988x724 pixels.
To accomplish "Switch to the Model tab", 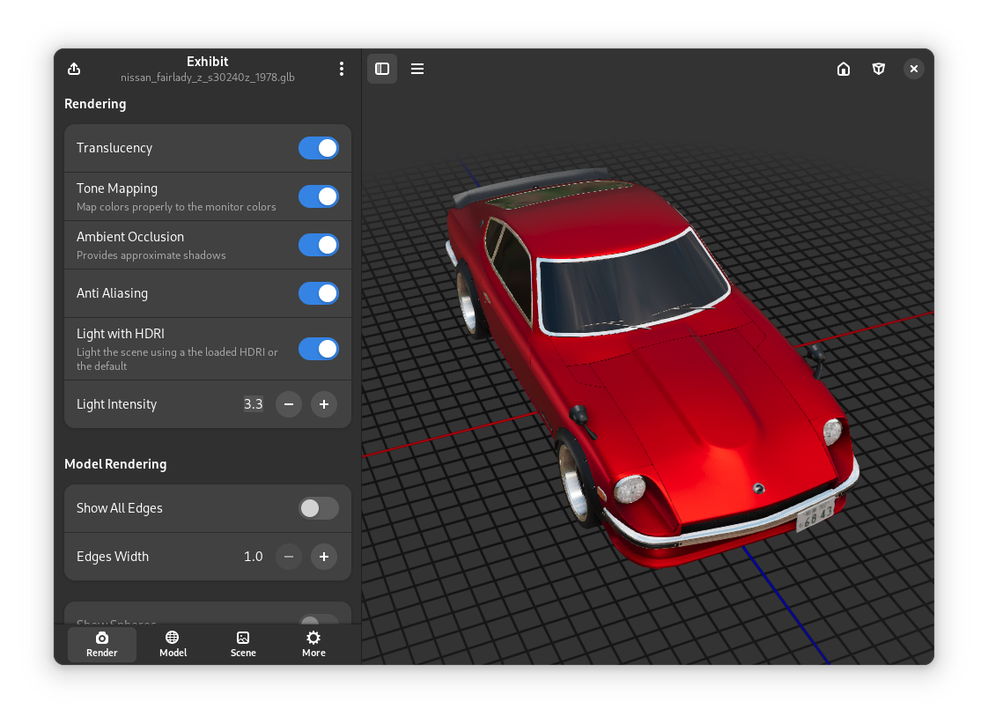I will [173, 645].
